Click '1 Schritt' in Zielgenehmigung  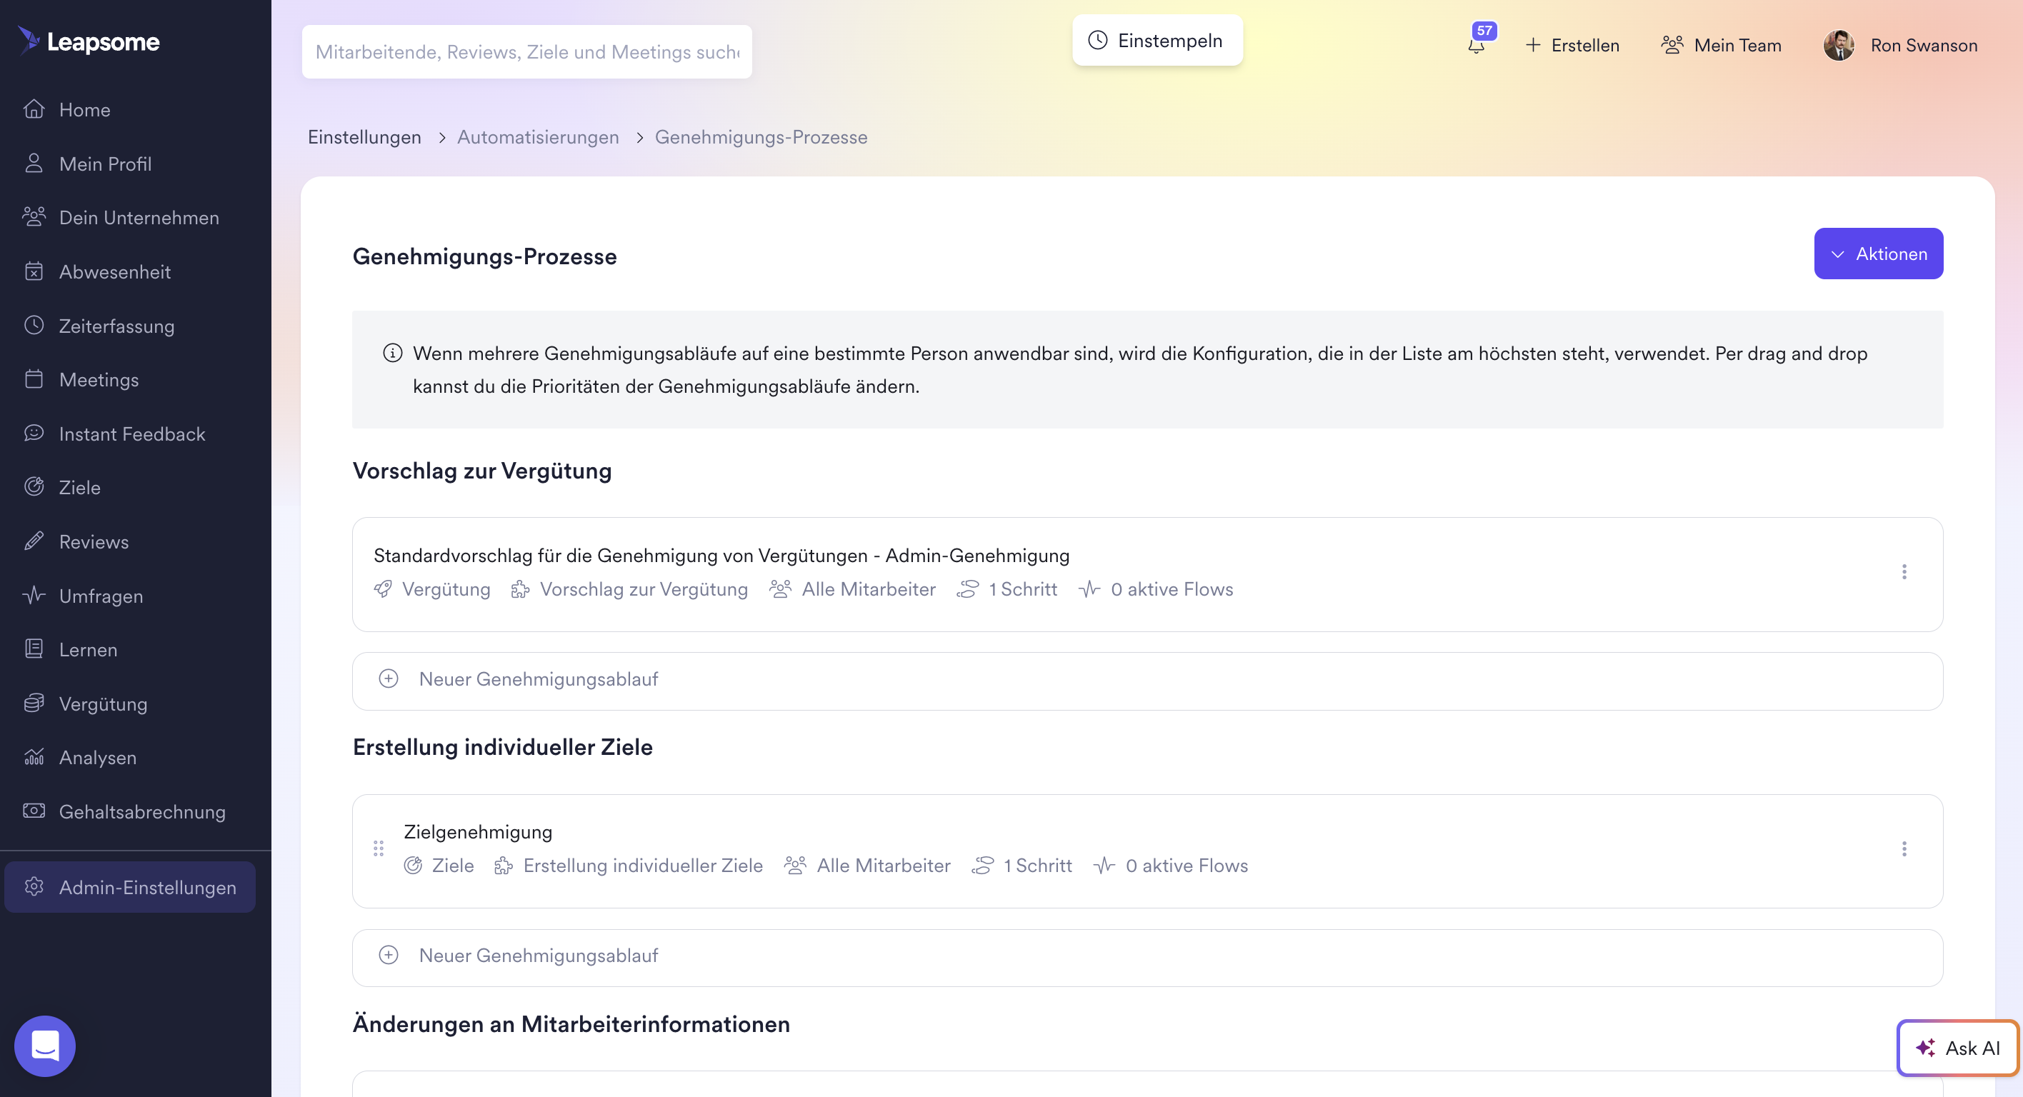point(1037,866)
